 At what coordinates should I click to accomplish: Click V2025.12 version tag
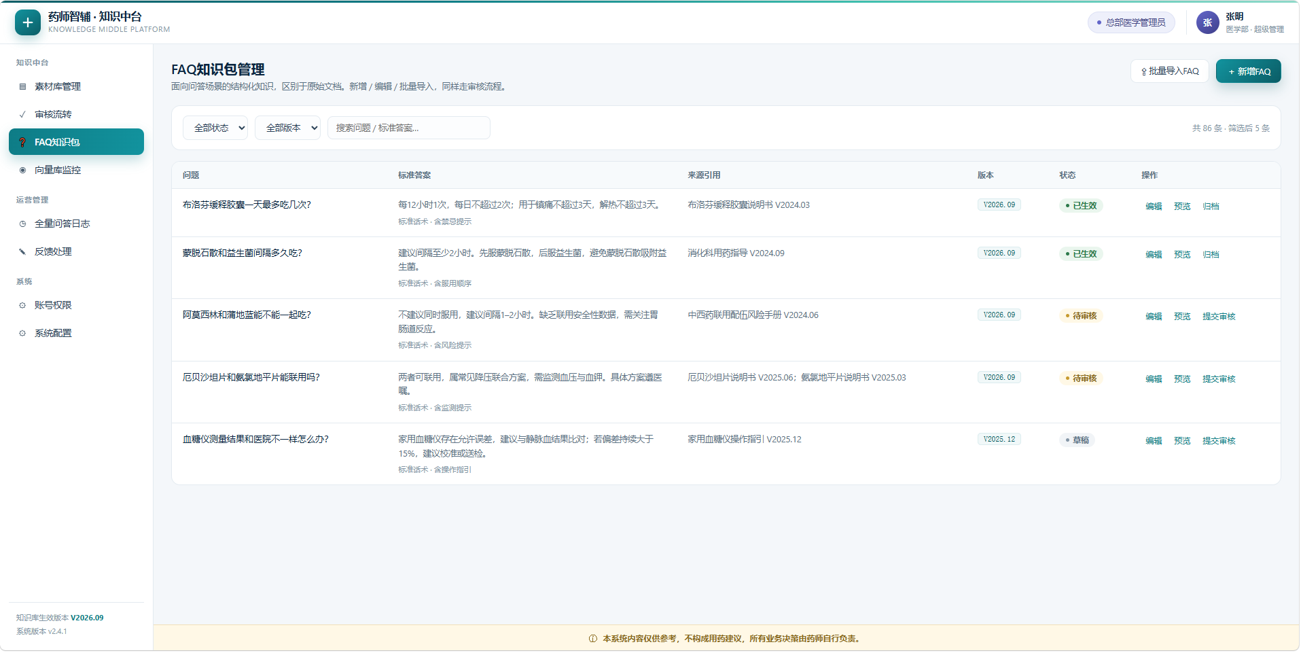pos(999,440)
